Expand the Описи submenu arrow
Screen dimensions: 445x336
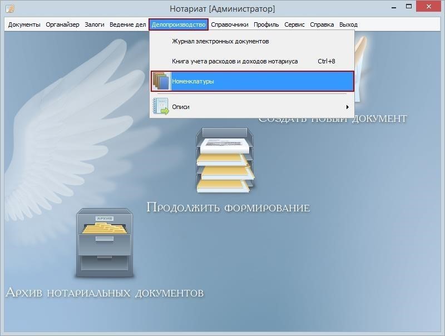tap(347, 107)
